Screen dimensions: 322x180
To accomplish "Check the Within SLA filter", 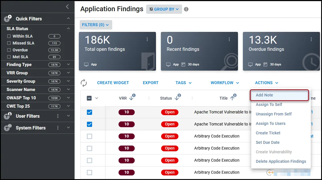I will pos(9,36).
